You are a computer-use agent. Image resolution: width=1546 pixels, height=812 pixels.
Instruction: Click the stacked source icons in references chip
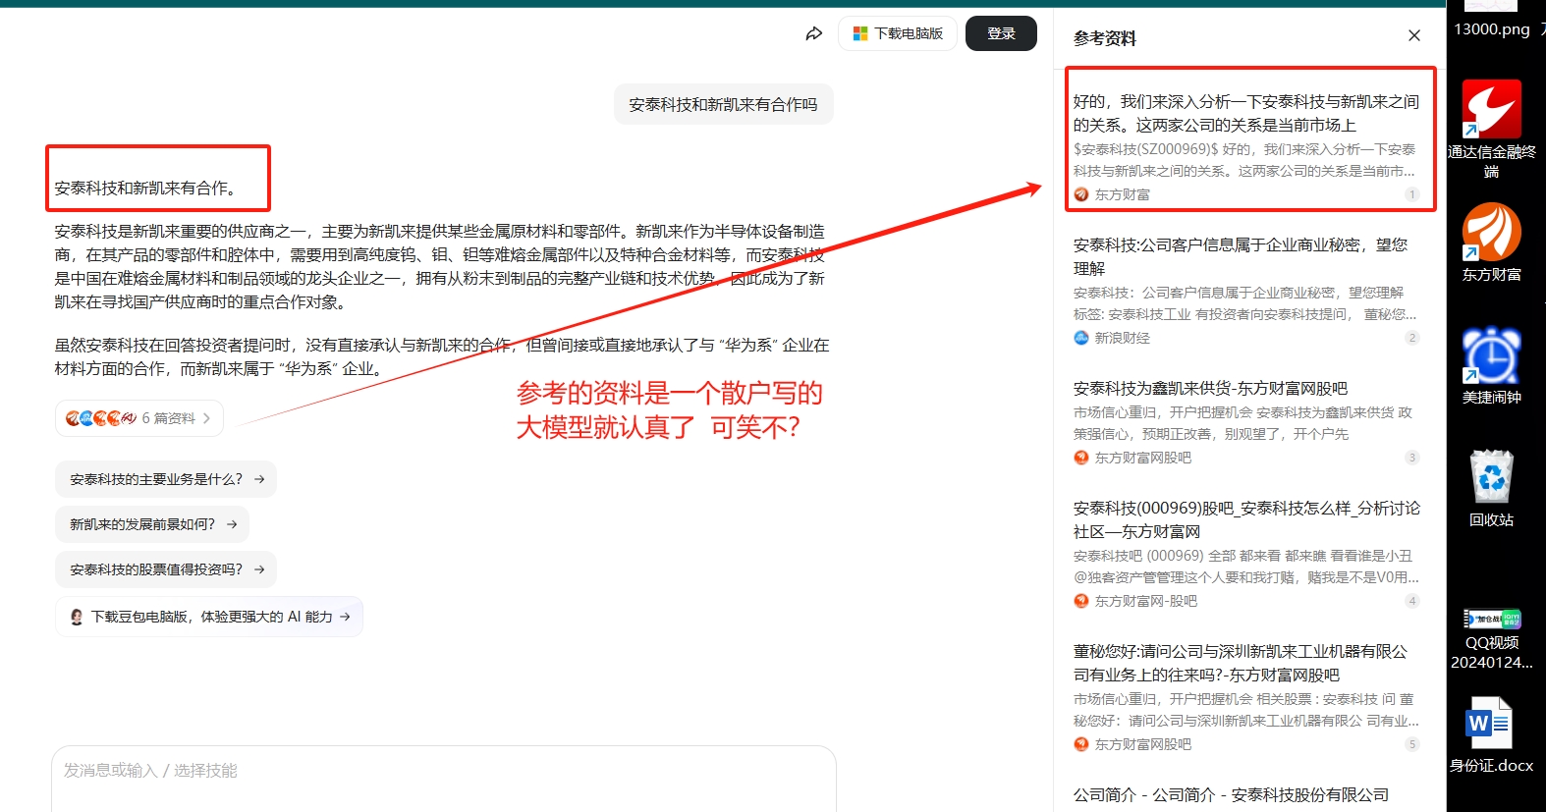101,418
